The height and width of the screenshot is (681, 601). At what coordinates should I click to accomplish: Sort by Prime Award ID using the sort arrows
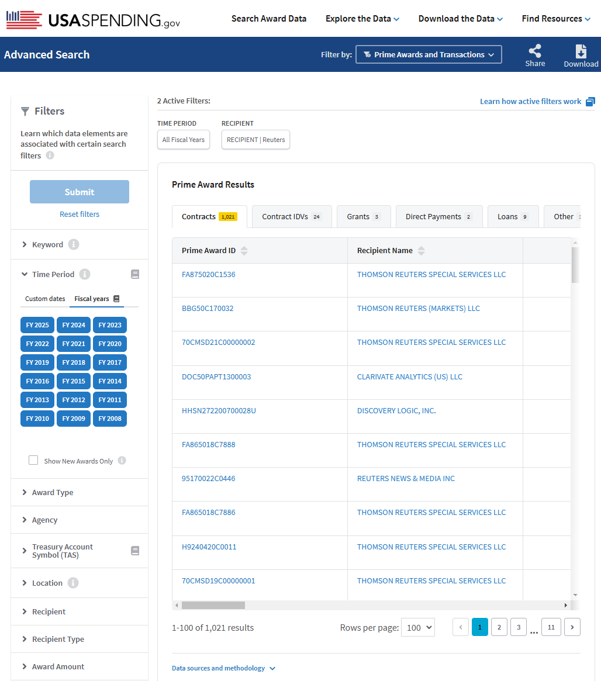pos(244,251)
